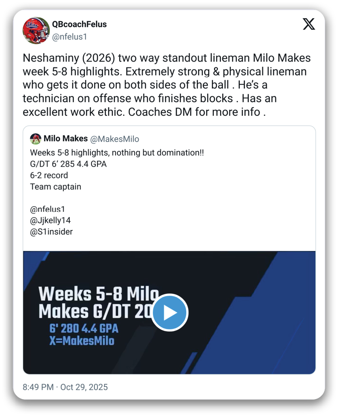This screenshot has height=416, width=338.
Task: Click the "X=MakesMilo" text in video
Action: click(x=82, y=341)
